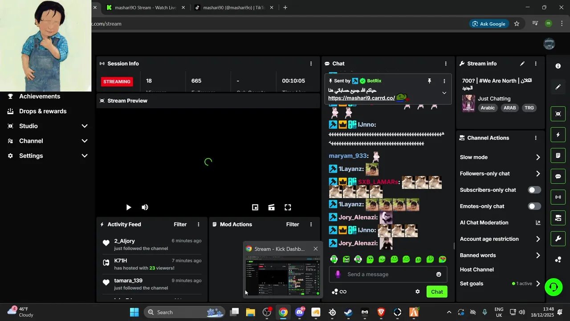
Task: Filter the Mod Actions panel
Action: [293, 225]
